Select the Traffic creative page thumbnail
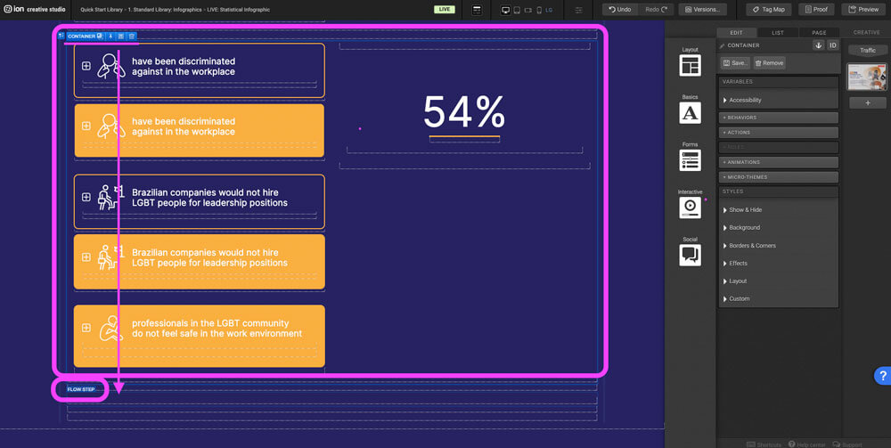The height and width of the screenshot is (448, 891). click(867, 77)
